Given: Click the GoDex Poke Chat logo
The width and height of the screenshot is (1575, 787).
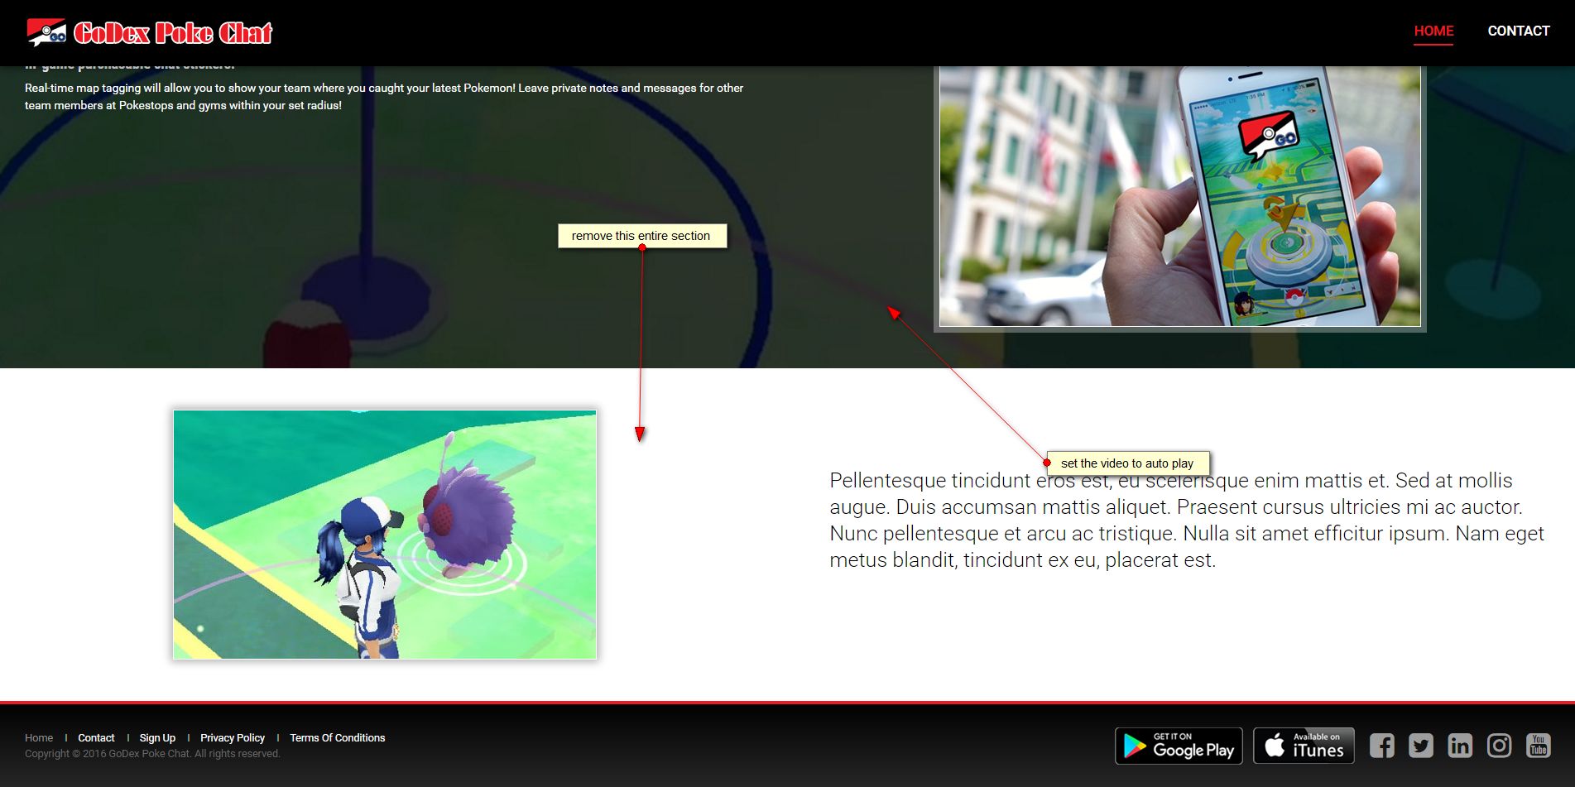Looking at the screenshot, I should click(150, 32).
